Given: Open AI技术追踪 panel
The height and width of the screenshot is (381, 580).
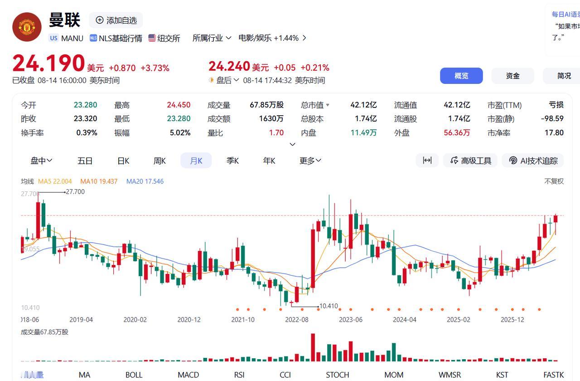Looking at the screenshot, I should click(533, 161).
